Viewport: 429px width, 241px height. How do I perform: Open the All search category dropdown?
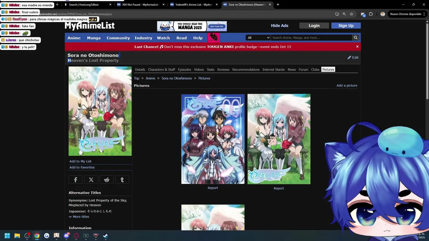coord(258,38)
